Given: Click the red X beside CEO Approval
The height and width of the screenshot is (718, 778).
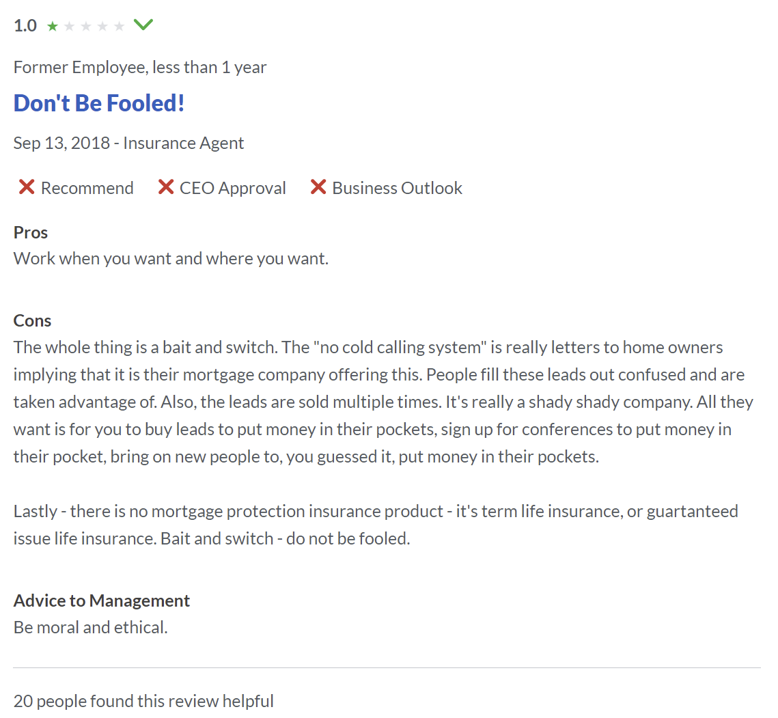Looking at the screenshot, I should (166, 187).
